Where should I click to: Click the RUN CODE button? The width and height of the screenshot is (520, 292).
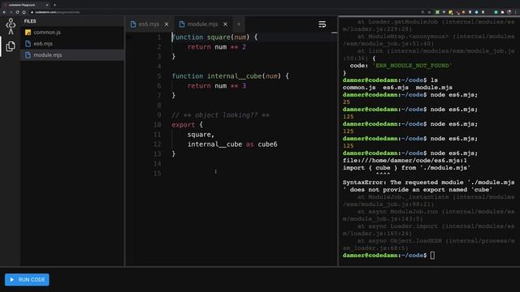(x=27, y=280)
